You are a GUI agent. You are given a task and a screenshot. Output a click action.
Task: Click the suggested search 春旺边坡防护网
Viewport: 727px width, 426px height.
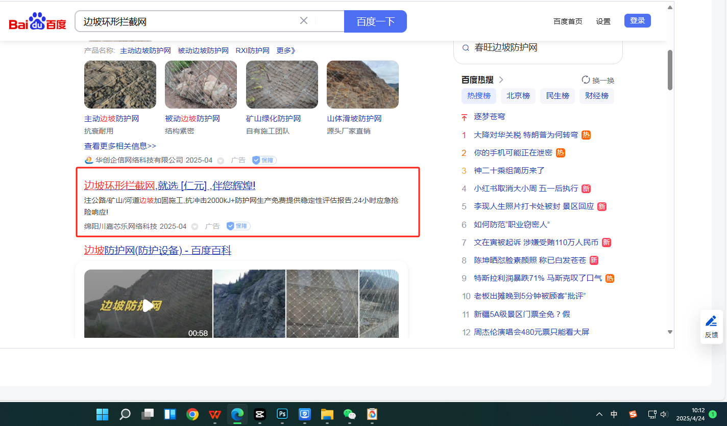(506, 48)
